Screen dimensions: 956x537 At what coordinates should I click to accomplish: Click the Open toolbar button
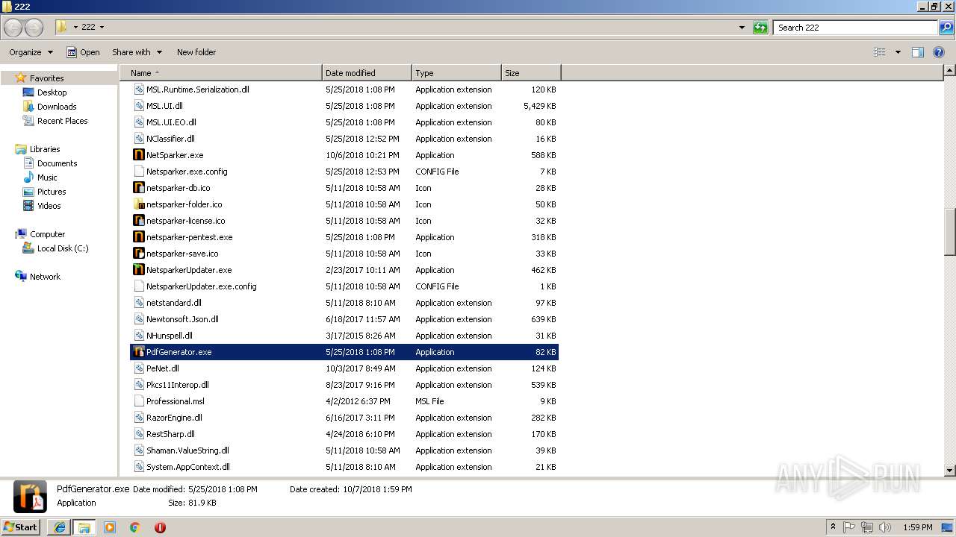(83, 52)
